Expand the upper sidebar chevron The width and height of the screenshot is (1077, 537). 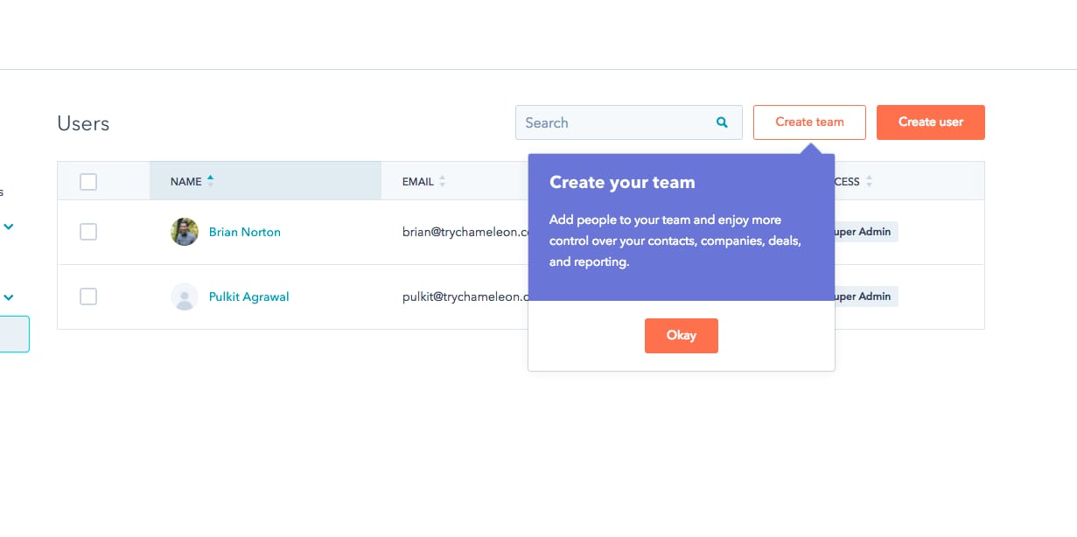tap(9, 227)
